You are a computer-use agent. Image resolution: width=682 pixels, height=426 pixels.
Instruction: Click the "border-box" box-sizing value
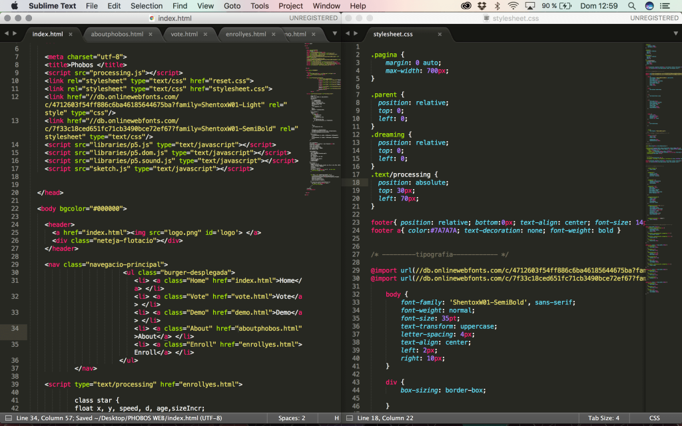[x=464, y=390]
